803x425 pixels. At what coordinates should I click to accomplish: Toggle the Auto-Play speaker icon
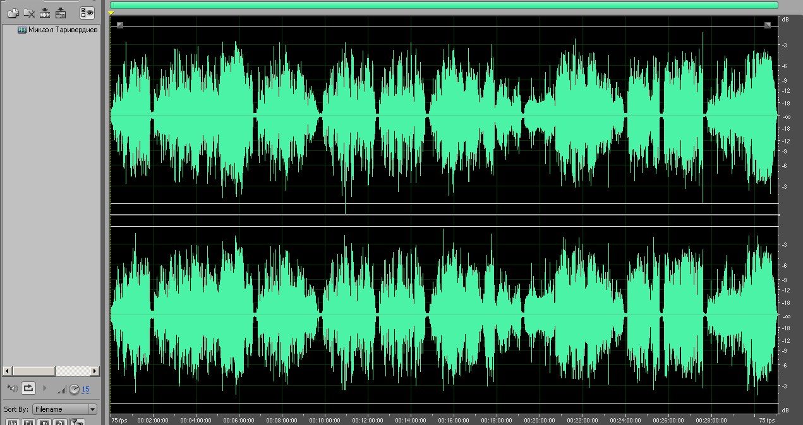(13, 388)
